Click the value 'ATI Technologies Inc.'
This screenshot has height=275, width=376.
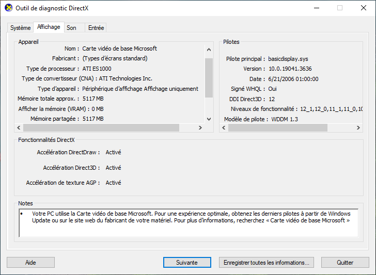coord(126,78)
